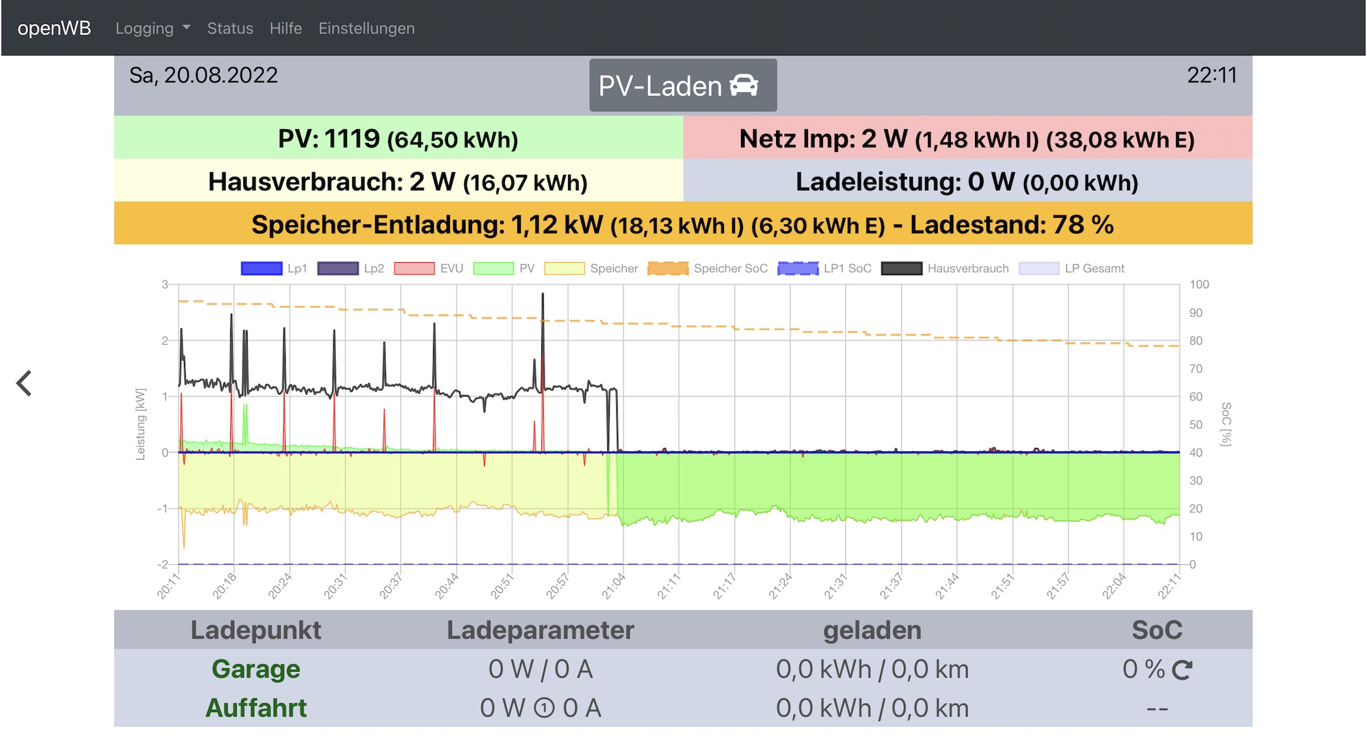
Task: Go to Einstellungen
Action: click(366, 29)
